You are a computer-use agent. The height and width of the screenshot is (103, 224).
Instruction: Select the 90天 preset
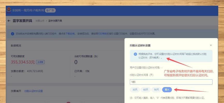156,90
